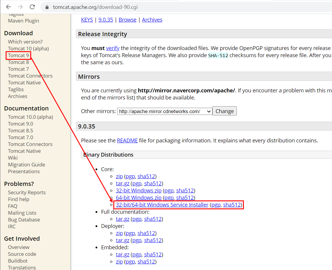This screenshot has width=332, height=270.
Task: Open sha512 for Core tar.gz
Action: pos(153,184)
